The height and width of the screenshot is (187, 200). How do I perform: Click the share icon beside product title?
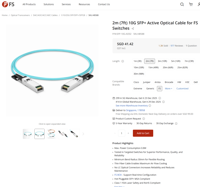(133, 29)
